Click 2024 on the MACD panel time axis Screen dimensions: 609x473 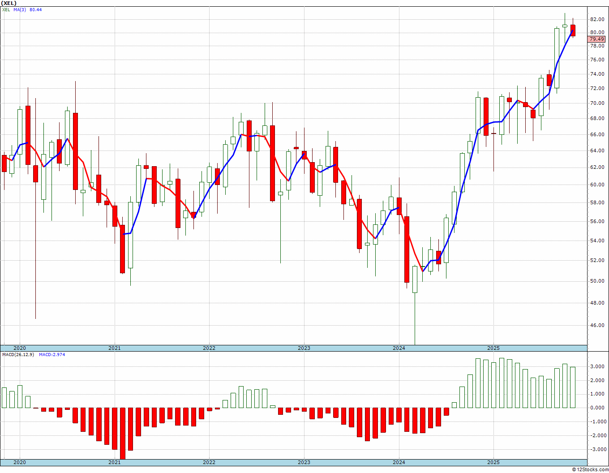click(399, 462)
